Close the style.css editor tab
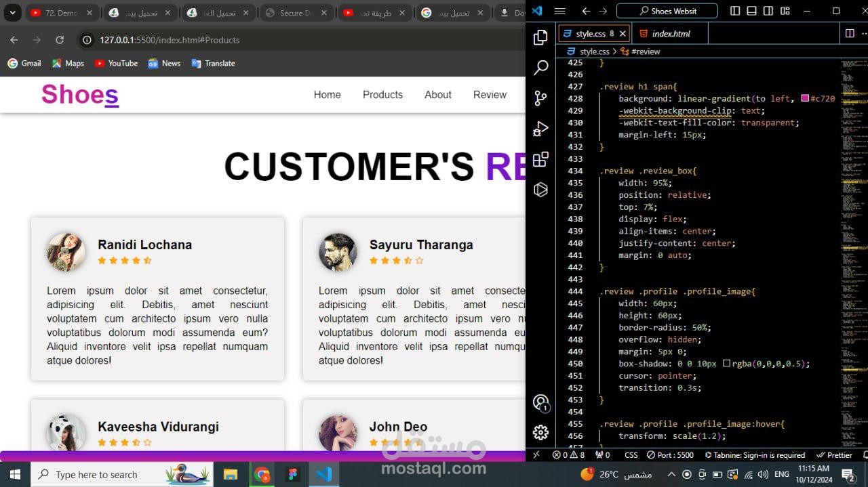 pyautogui.click(x=623, y=33)
